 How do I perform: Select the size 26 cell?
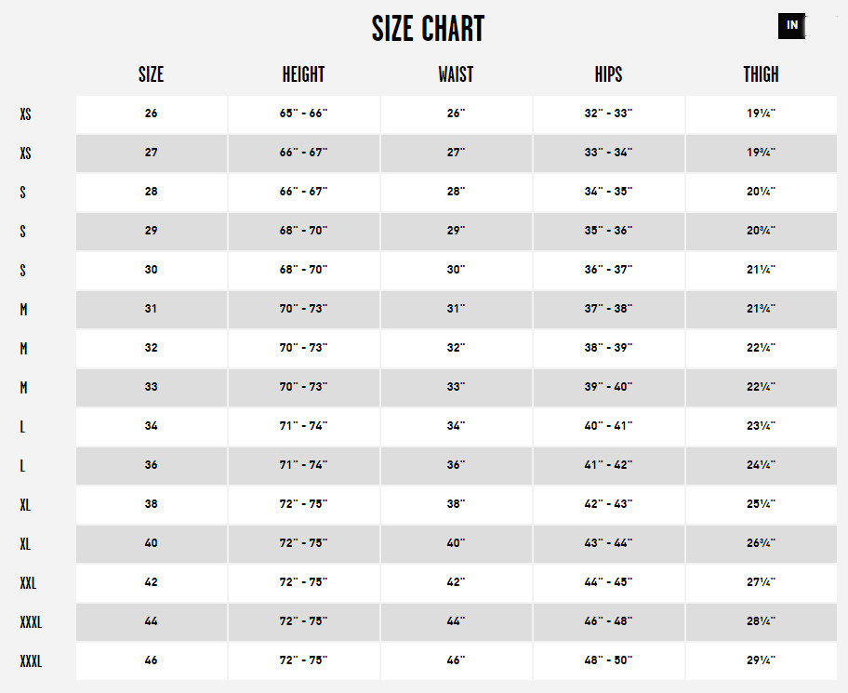click(x=152, y=114)
